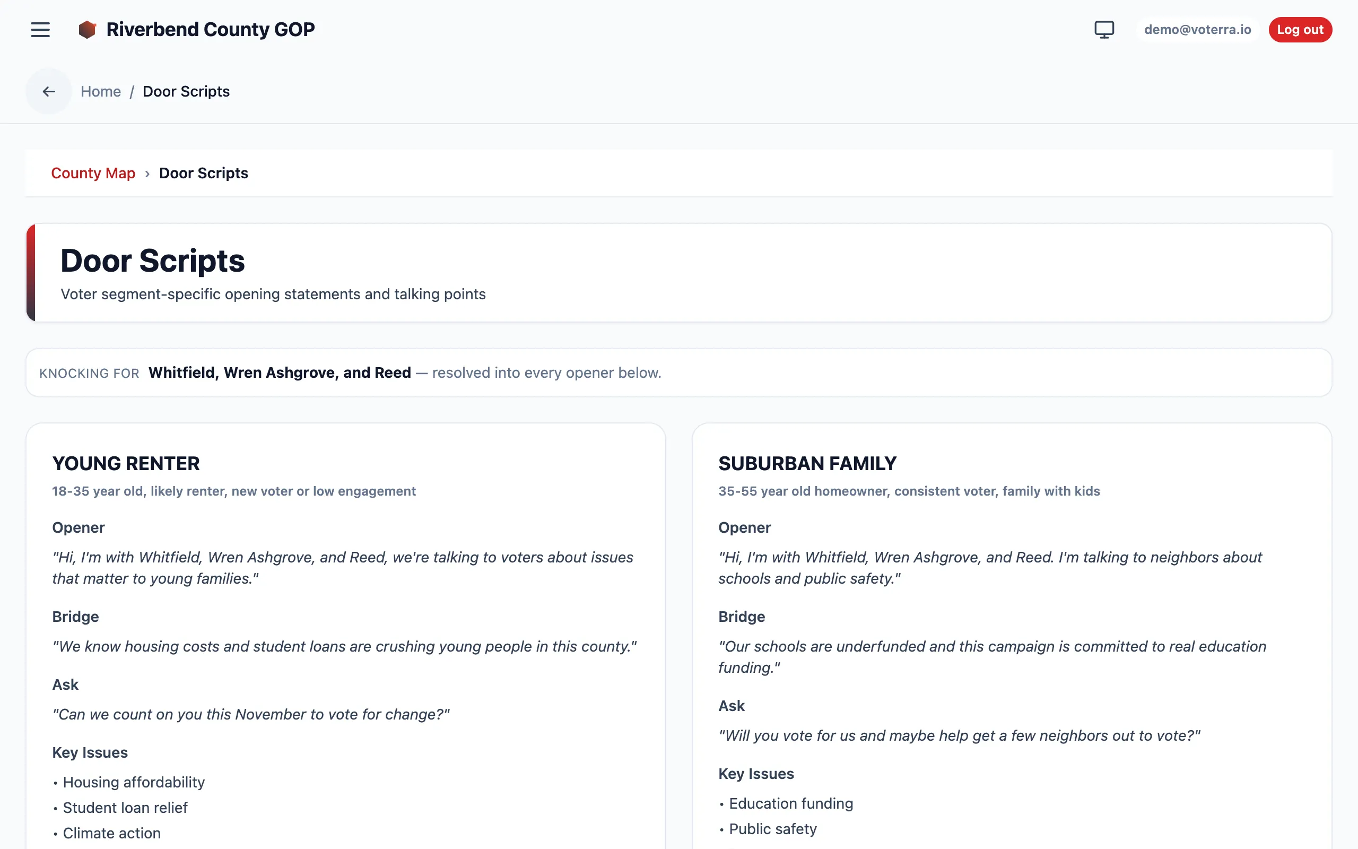Click the Young Renter bridge quote about housing costs
Screen dimensions: 1358x849
tap(345, 646)
